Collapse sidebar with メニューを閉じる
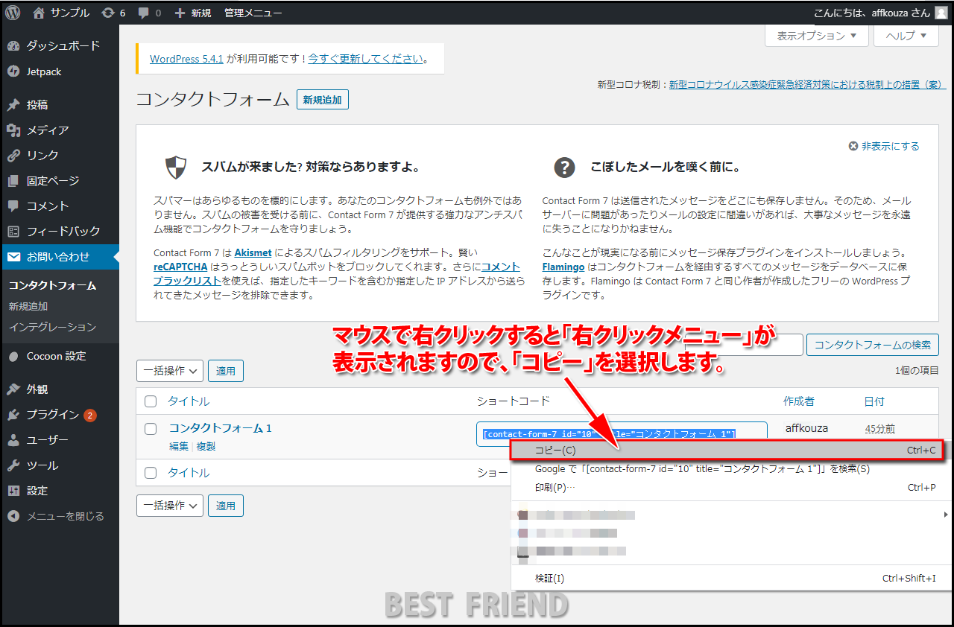Image resolution: width=954 pixels, height=627 pixels. (65, 516)
